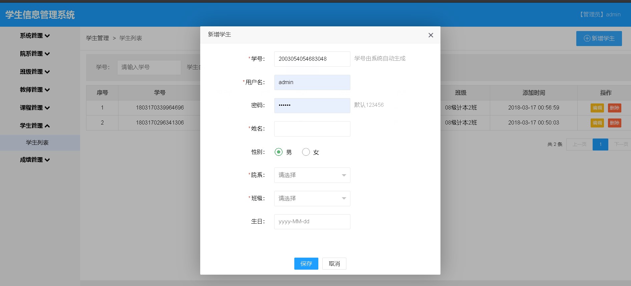
Task: Select the 女 radio button
Action: coord(306,152)
